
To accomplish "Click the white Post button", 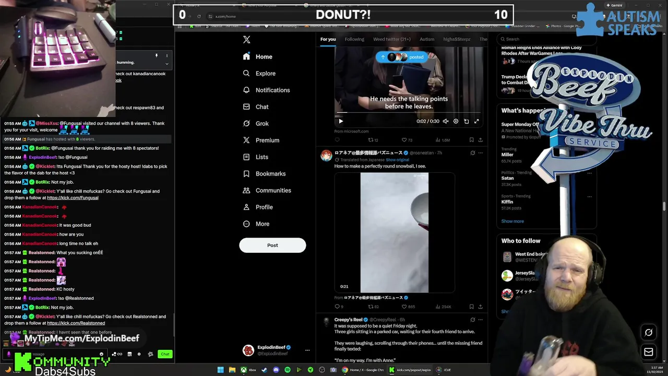I will (x=272, y=245).
